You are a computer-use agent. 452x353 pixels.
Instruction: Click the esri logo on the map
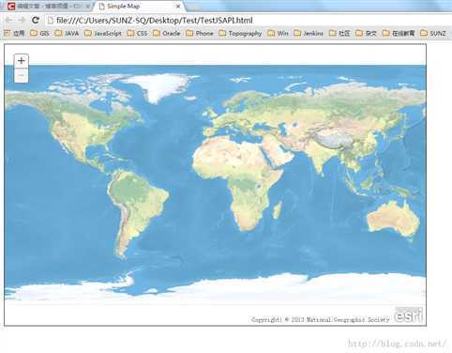click(408, 315)
